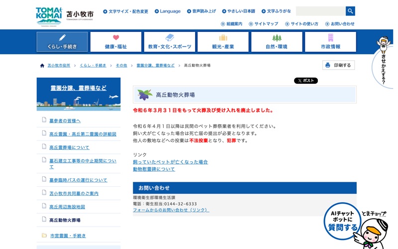398x249 pixels.
Task: Open お問い合わせ link in header
Action: point(340,24)
